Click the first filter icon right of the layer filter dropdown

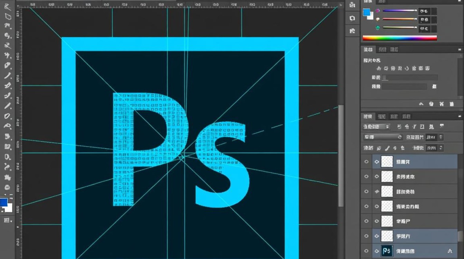[399, 127]
